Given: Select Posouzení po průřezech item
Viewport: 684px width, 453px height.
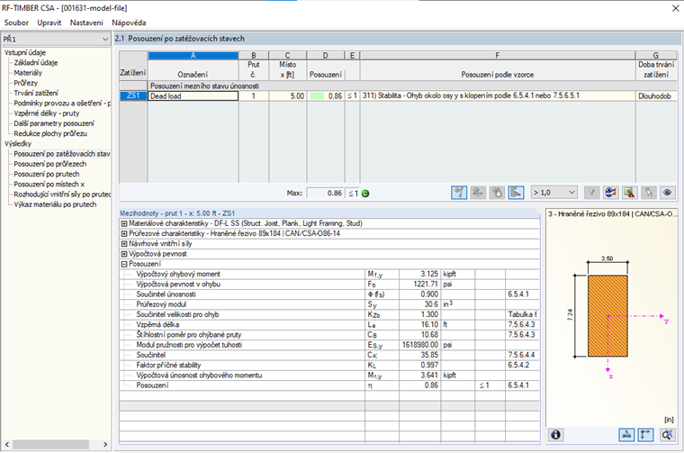Looking at the screenshot, I should coord(50,164).
